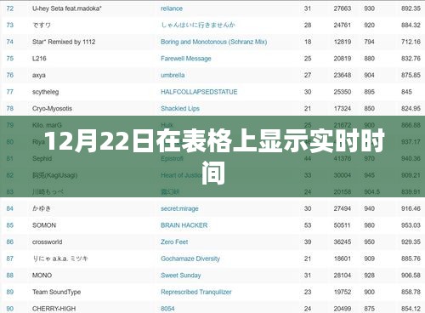Open the 8054 song link
This screenshot has width=425, height=313.
167,309
